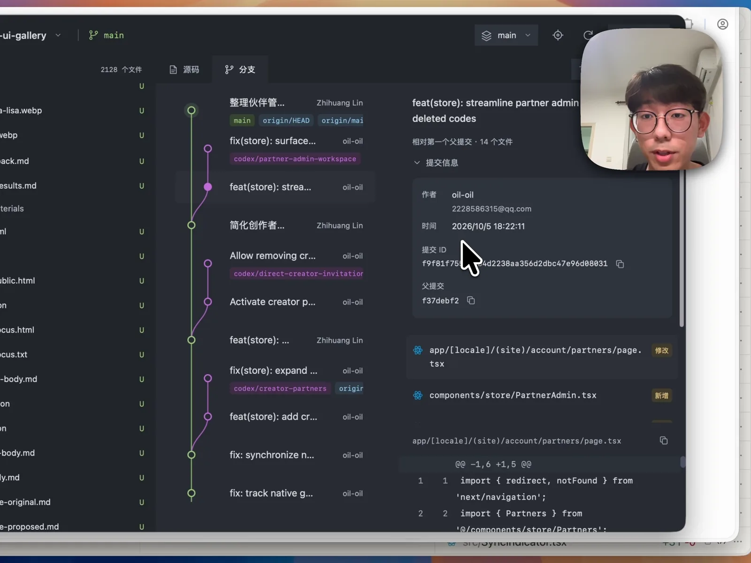Click the green main branch tag

(242, 121)
